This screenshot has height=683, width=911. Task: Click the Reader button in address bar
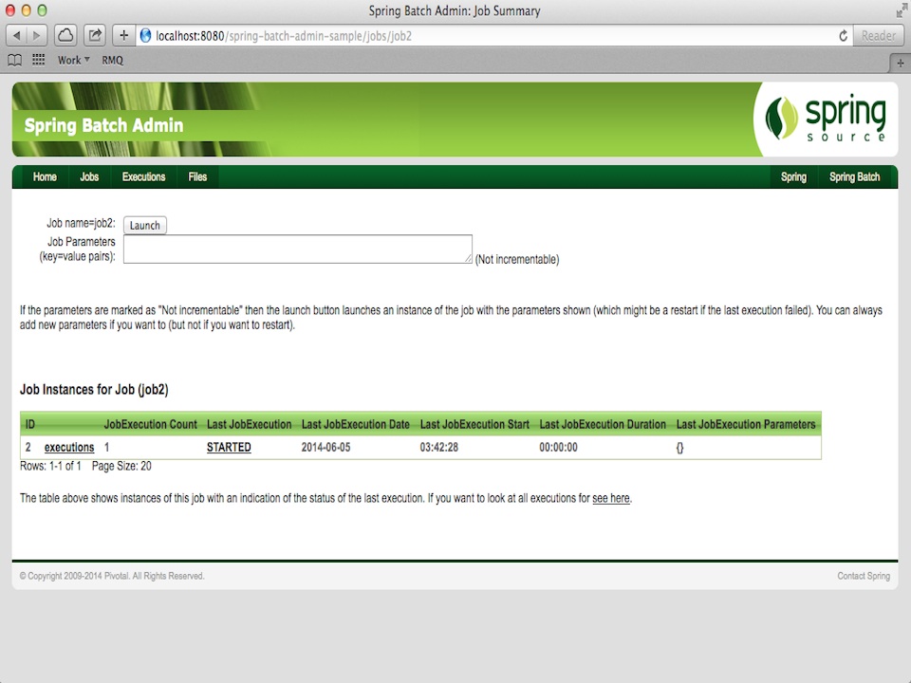tap(878, 35)
